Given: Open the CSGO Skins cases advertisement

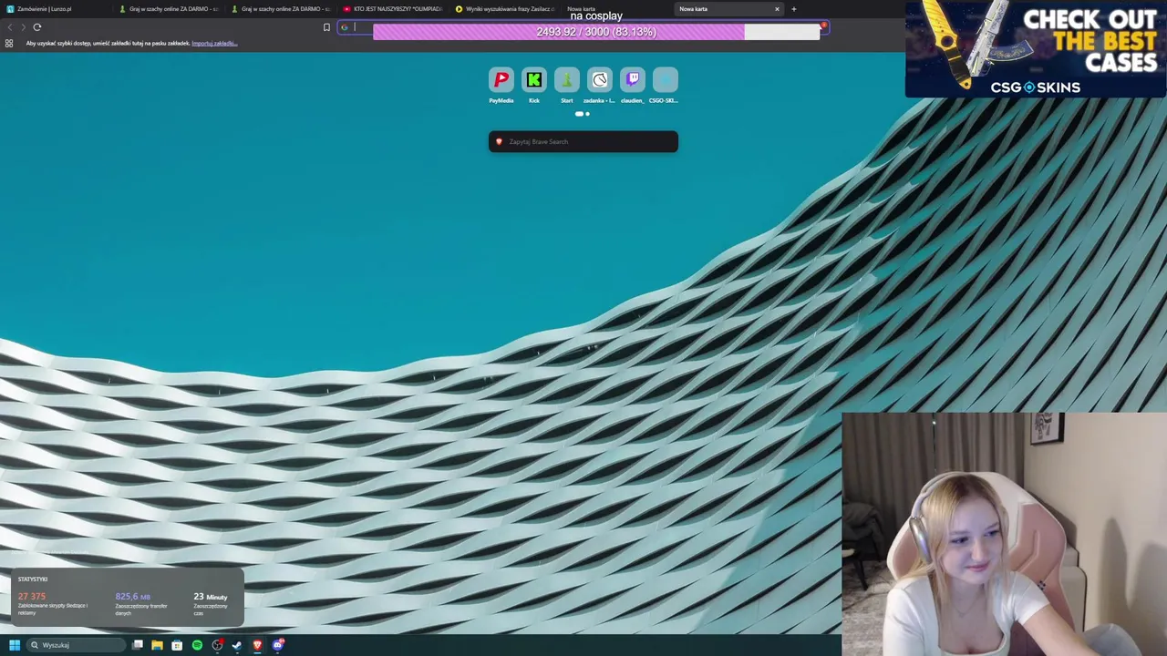Looking at the screenshot, I should coord(1036,48).
